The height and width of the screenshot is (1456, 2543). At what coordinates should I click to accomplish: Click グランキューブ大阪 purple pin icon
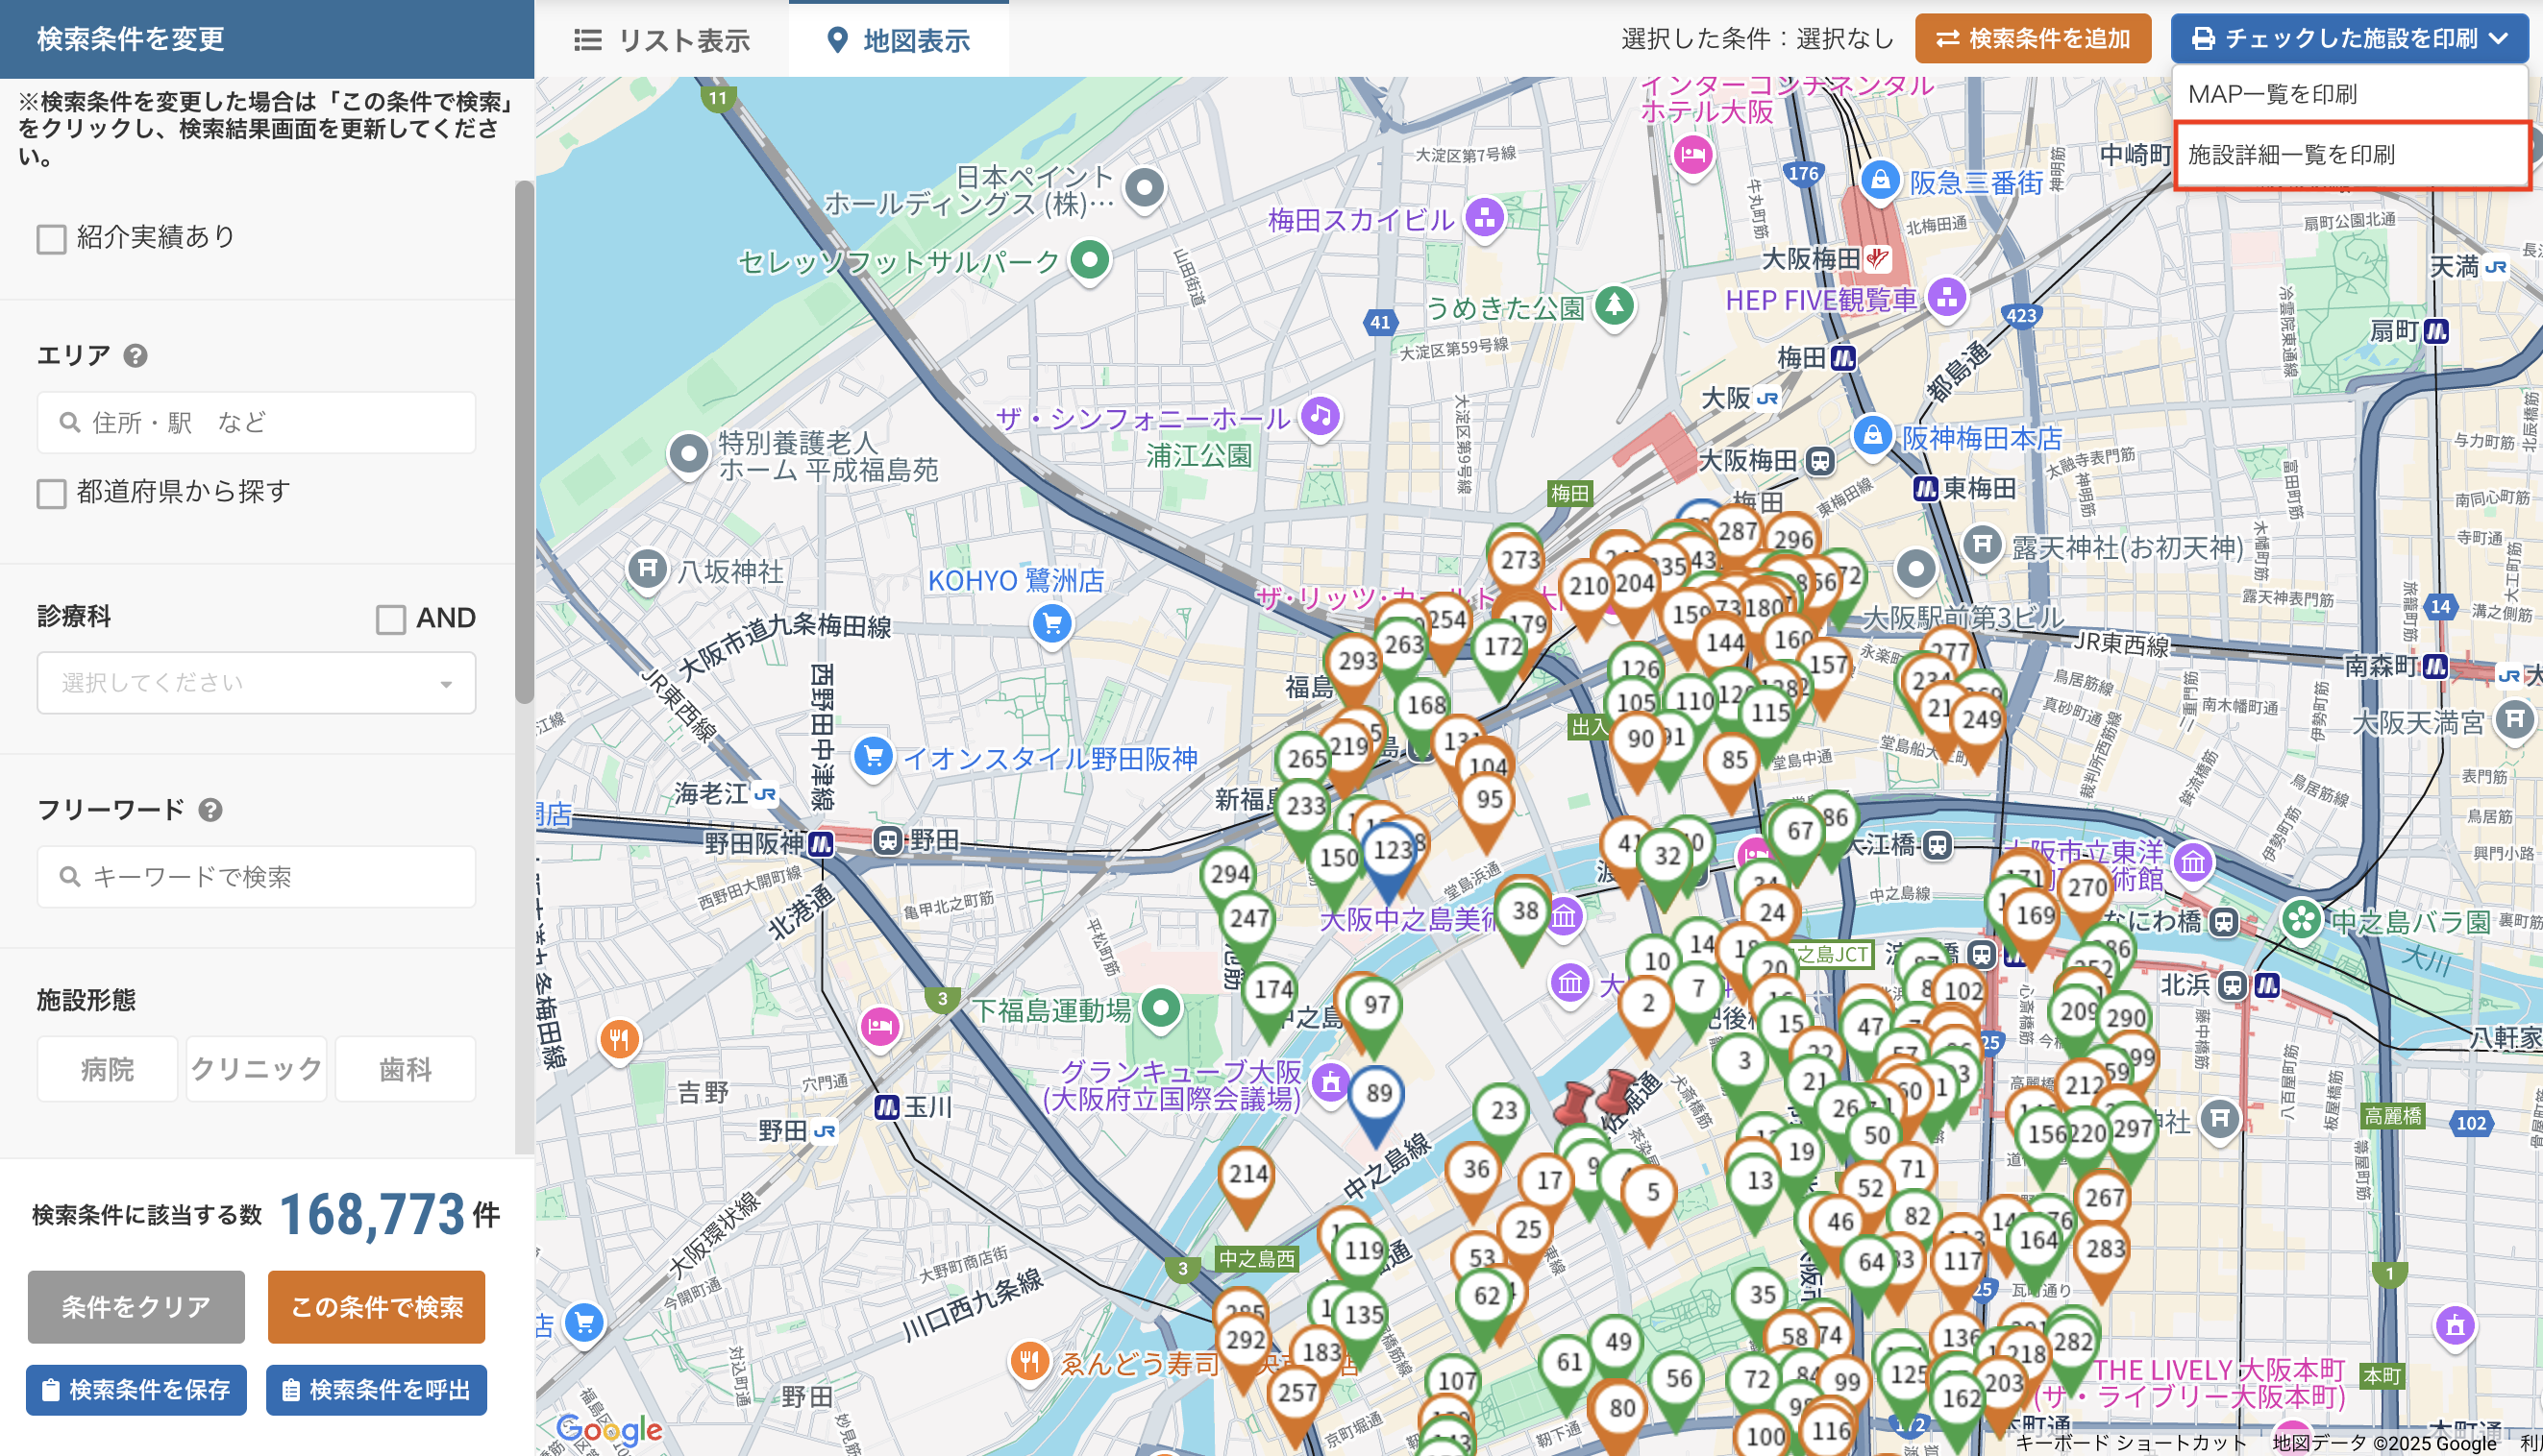[x=1329, y=1082]
